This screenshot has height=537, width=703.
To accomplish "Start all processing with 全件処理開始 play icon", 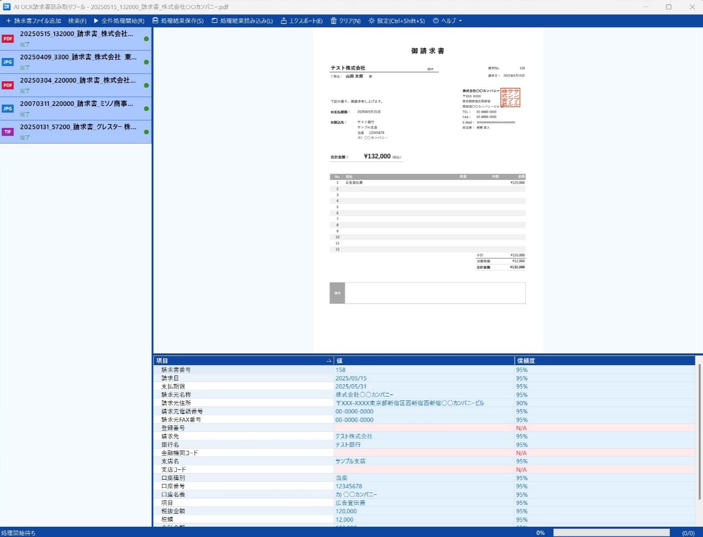I will coord(96,21).
